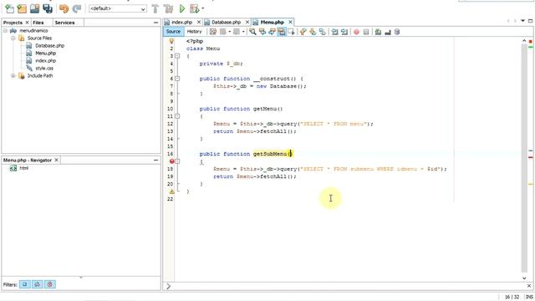The height and width of the screenshot is (301, 535).
Task: Switch to Database.php editor tab
Action: coord(226,23)
